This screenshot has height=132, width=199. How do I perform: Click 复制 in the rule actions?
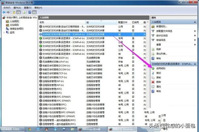[159, 78]
